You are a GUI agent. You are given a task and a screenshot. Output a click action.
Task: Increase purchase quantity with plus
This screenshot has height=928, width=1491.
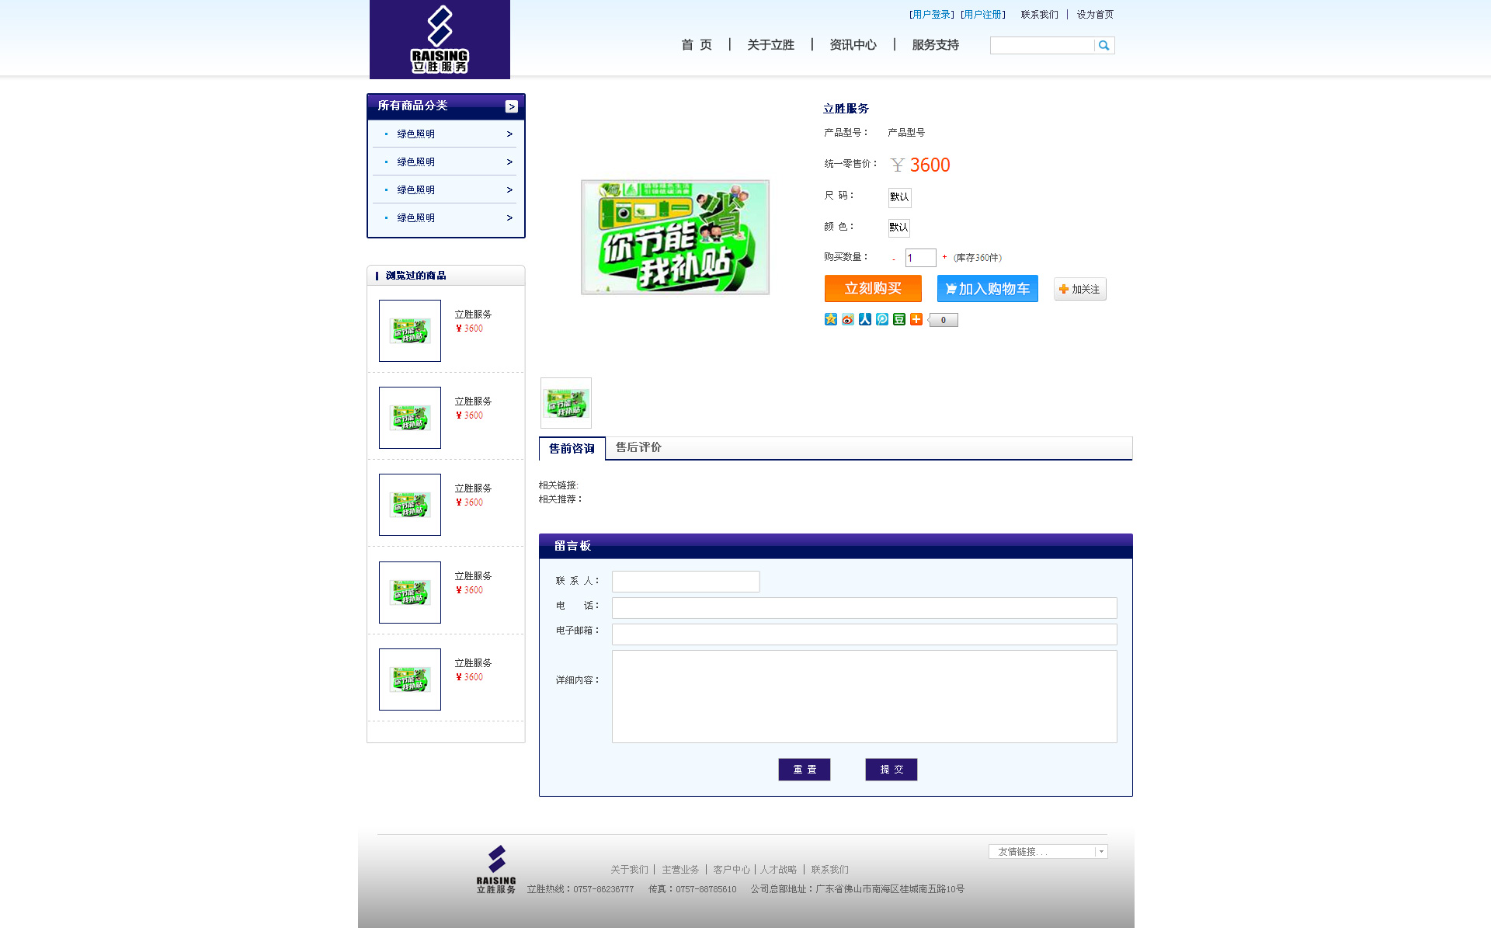click(x=944, y=257)
